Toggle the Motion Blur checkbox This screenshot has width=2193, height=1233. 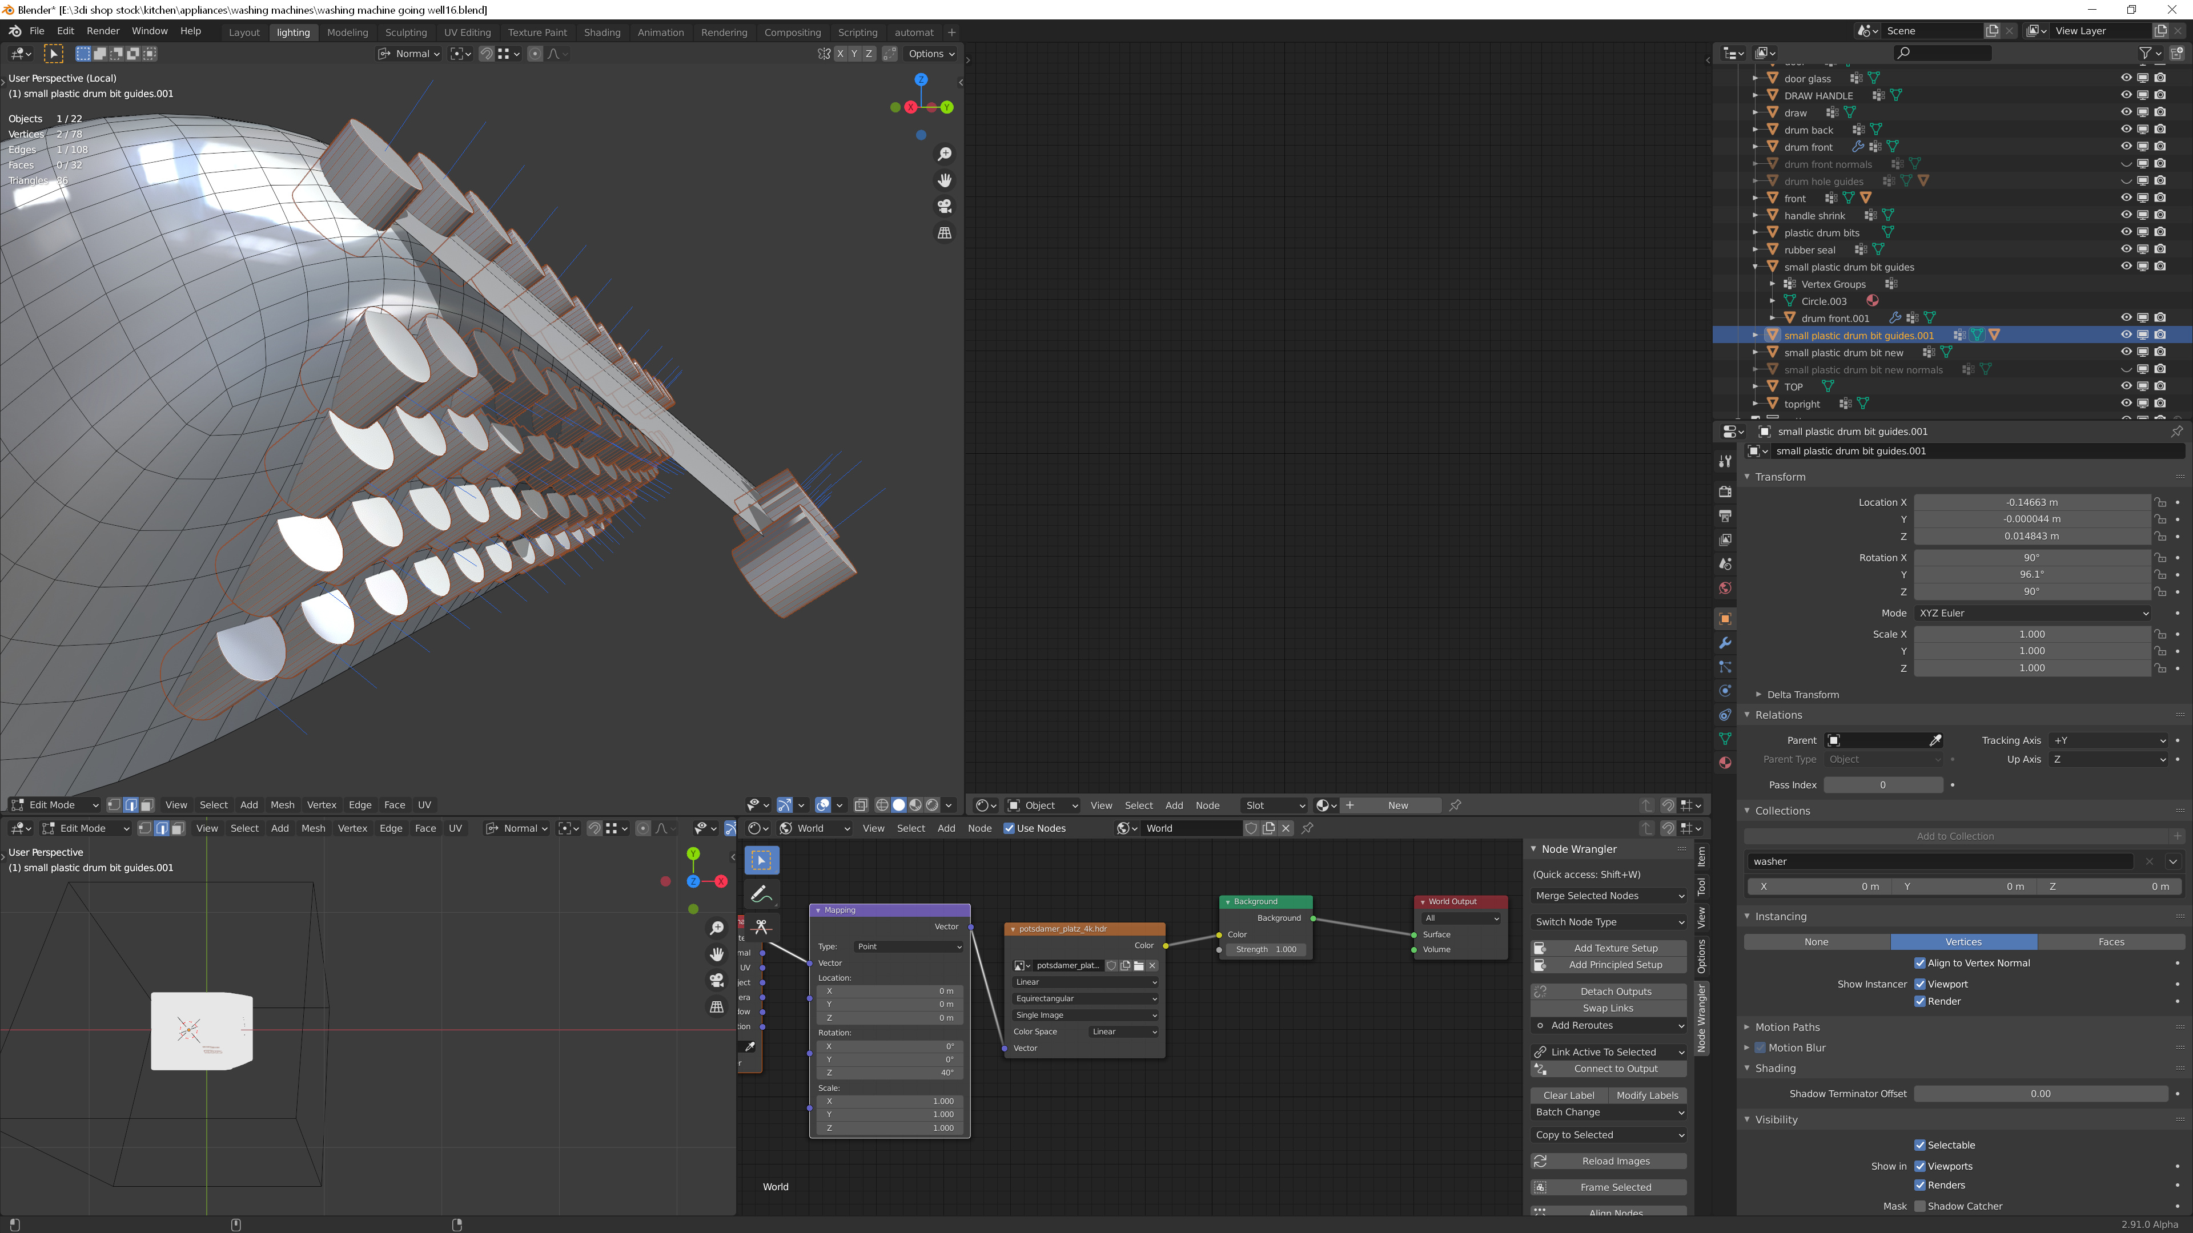point(1760,1047)
